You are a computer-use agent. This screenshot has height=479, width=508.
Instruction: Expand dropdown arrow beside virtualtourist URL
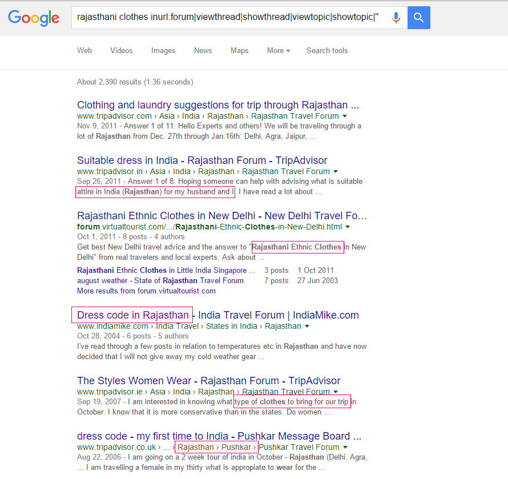[x=348, y=227]
